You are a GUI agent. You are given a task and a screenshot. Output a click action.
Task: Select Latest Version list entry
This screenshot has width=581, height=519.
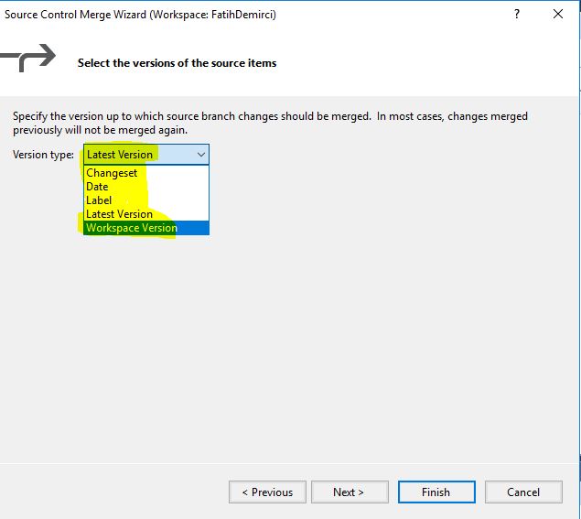coord(146,214)
